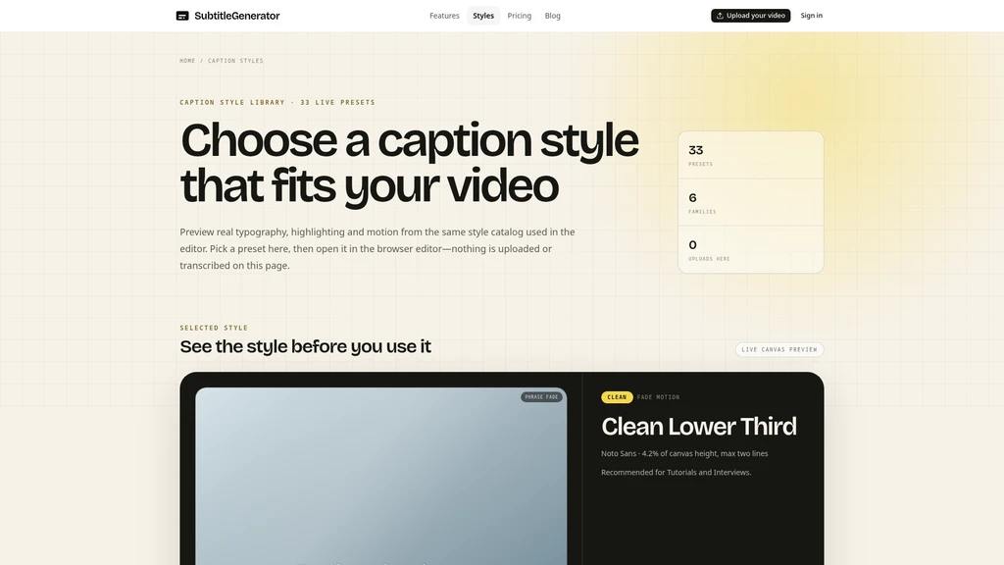
Task: Click the CAPTION STYLES breadcrumb
Action: click(235, 61)
